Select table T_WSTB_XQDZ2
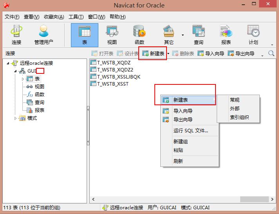The height and width of the screenshot is (214, 279). (x=115, y=70)
